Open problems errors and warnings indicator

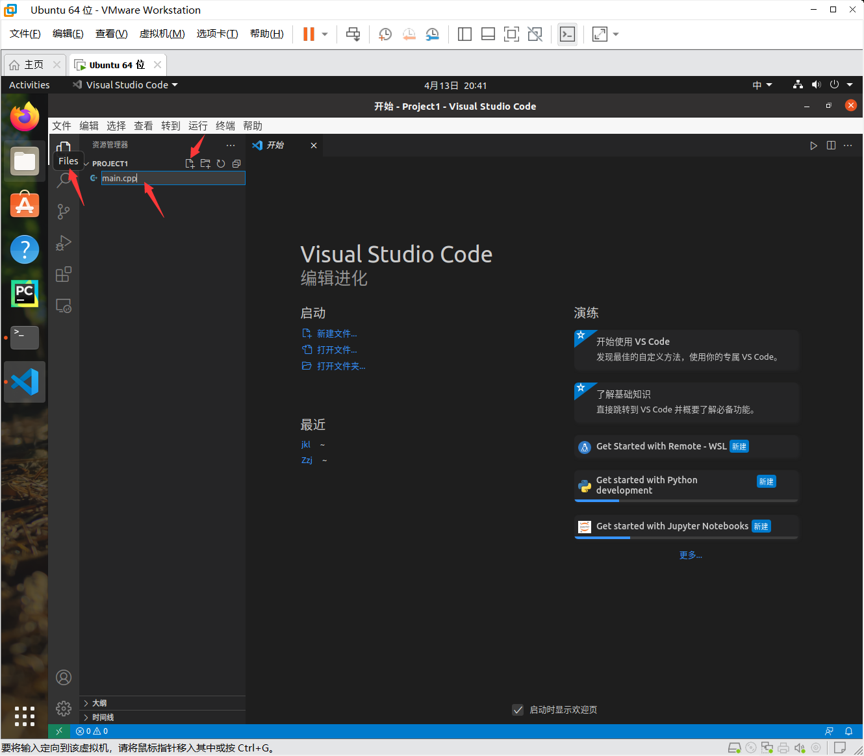tap(92, 731)
